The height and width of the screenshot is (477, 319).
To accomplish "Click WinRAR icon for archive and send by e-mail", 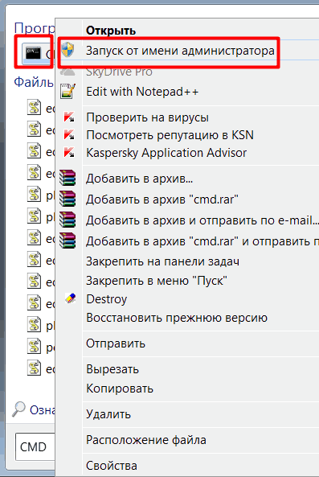I will pos(67,220).
